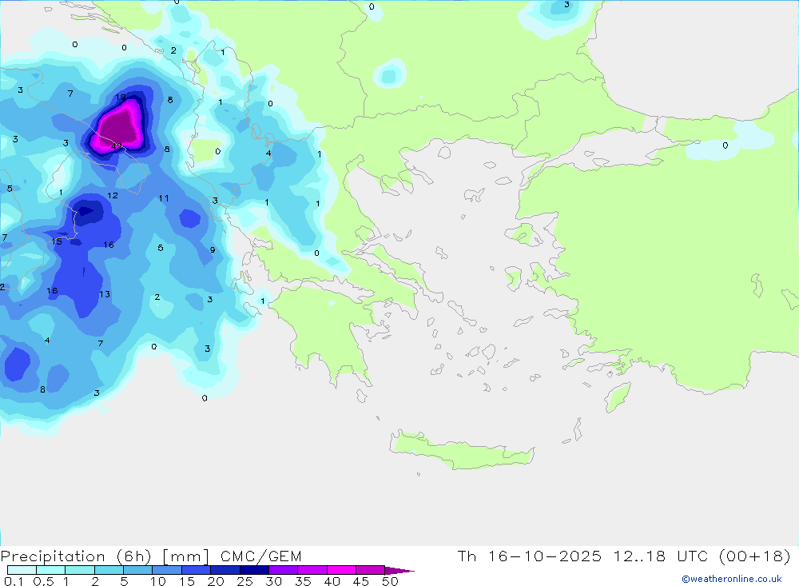Viewport: 799px width, 586px height.
Task: Click the "42" precipitation value on map
Action: [117, 147]
